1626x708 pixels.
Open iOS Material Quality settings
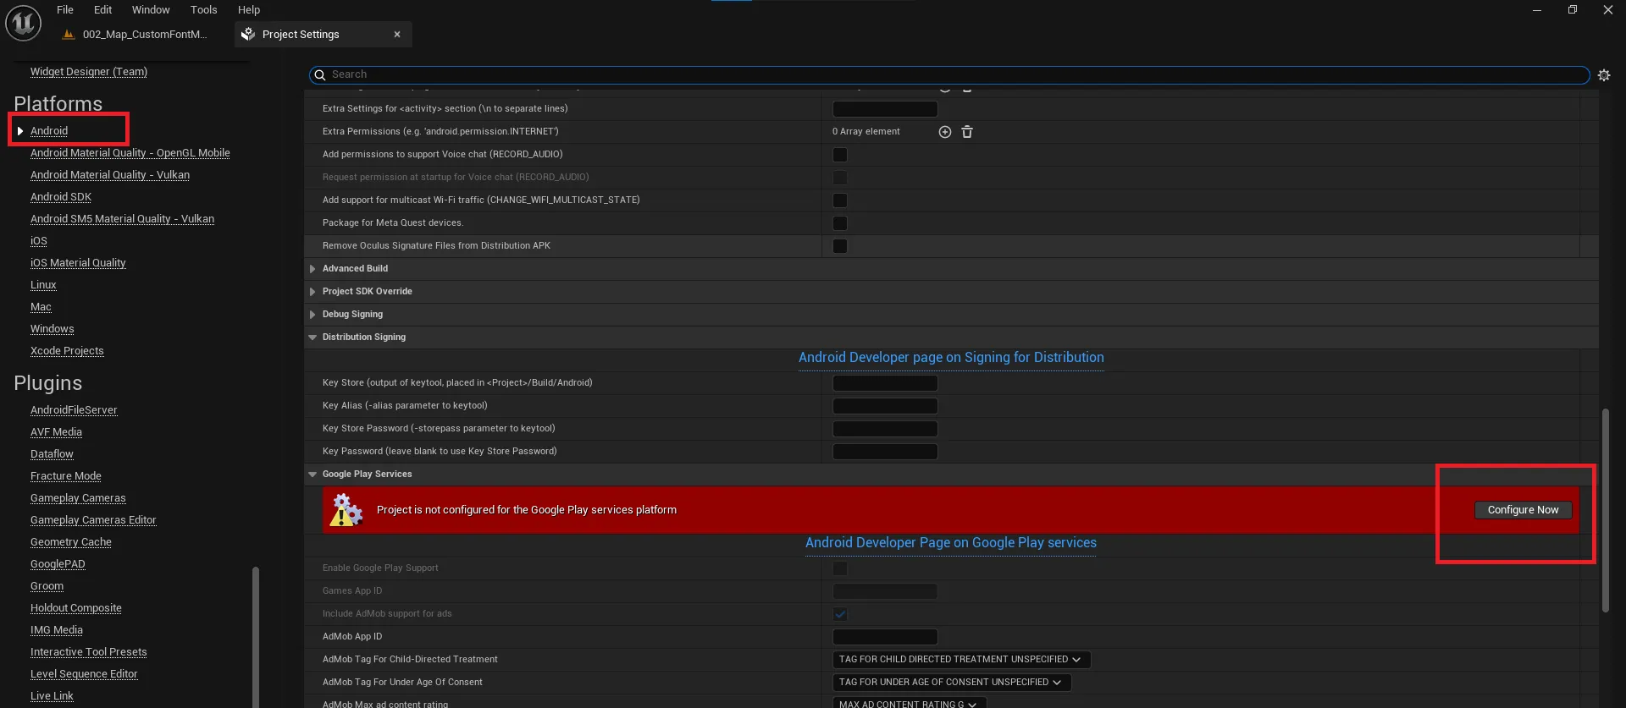pyautogui.click(x=78, y=263)
